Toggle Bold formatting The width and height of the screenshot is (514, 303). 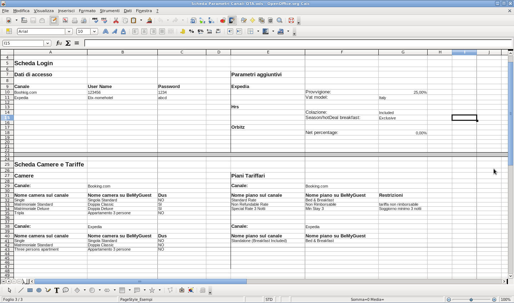106,31
